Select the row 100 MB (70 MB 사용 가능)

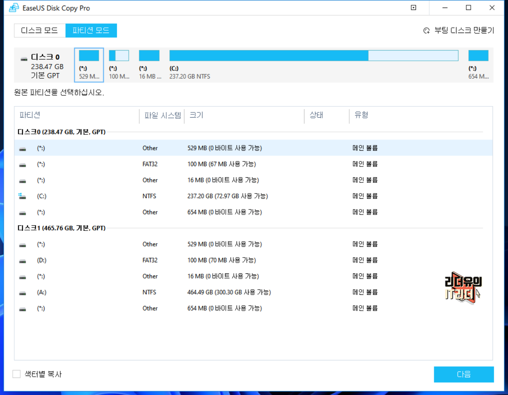254,260
